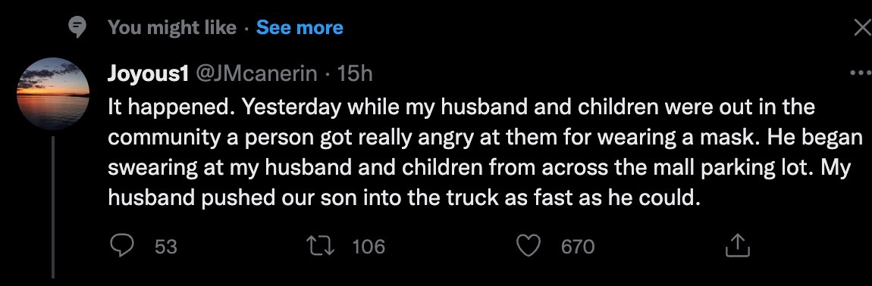The image size is (872, 286).
Task: Click the sunset profile avatar
Action: [53, 93]
